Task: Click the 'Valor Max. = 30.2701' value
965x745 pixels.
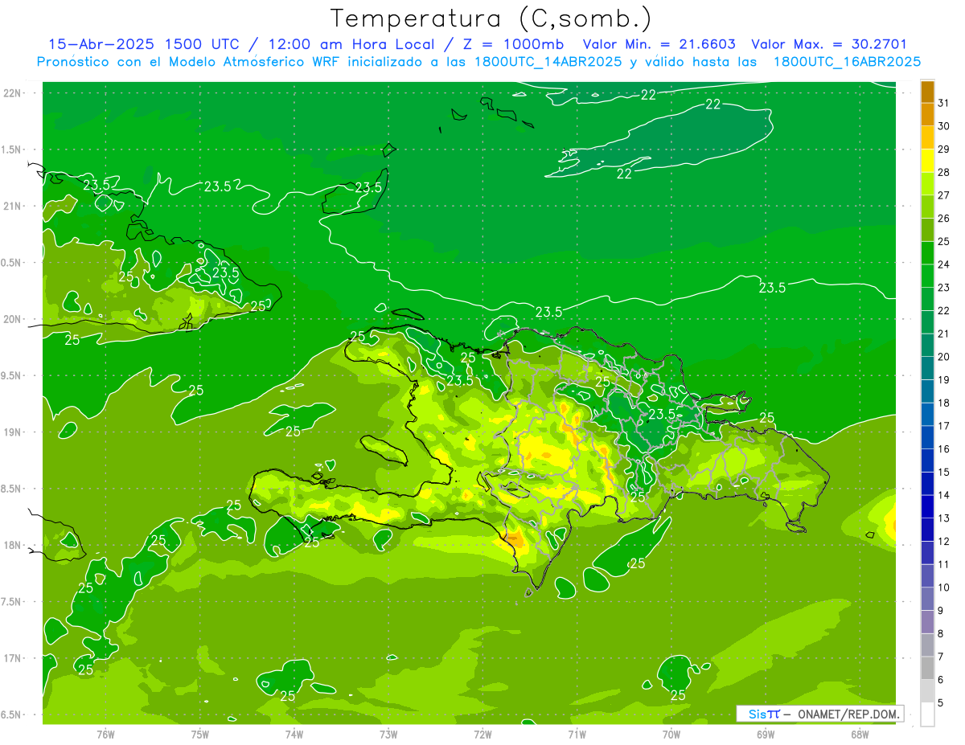Action: point(829,44)
